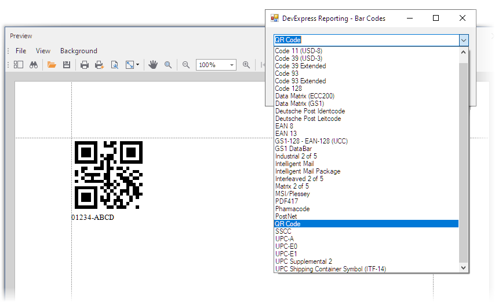Click the Zoom Out icon
The height and width of the screenshot is (302, 495).
[x=186, y=65]
